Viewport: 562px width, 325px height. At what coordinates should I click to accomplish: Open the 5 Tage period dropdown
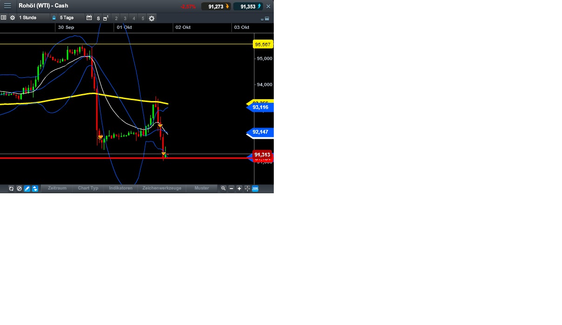click(x=68, y=18)
